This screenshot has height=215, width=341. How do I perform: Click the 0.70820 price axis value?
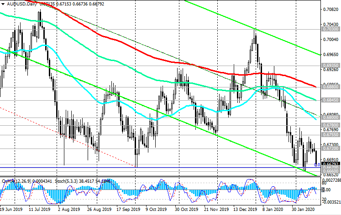[331, 9]
